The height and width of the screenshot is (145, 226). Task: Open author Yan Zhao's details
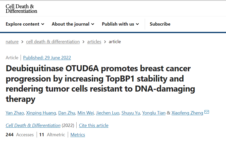(x=15, y=113)
